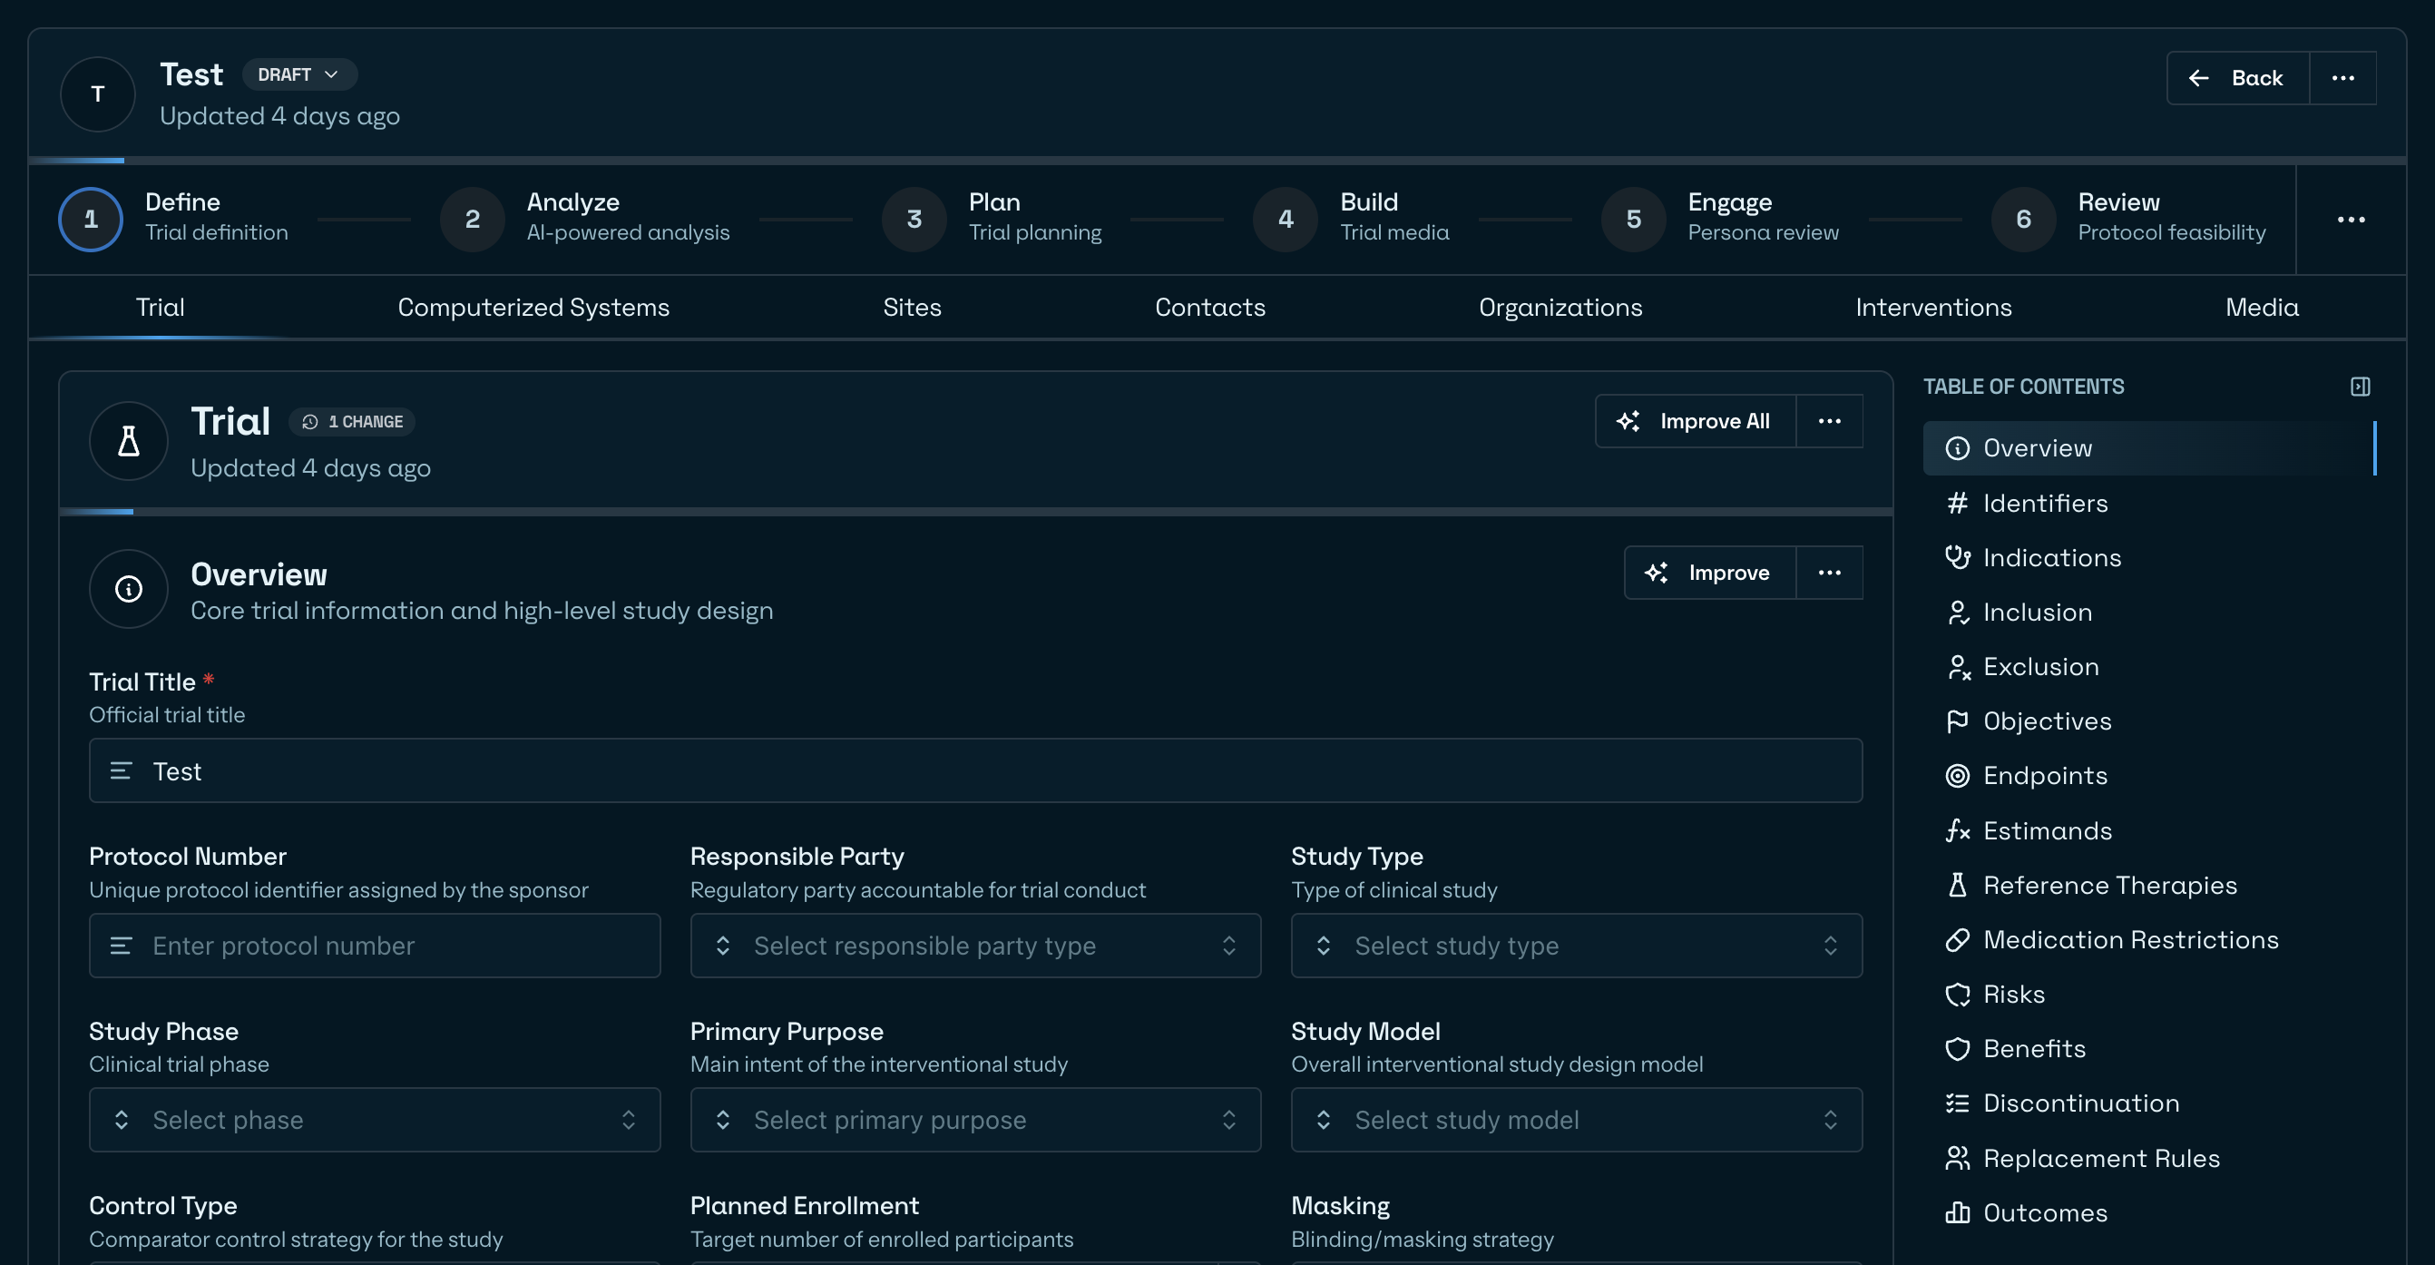This screenshot has width=2435, height=1265.
Task: Open the Select study model dropdown
Action: point(1577,1121)
